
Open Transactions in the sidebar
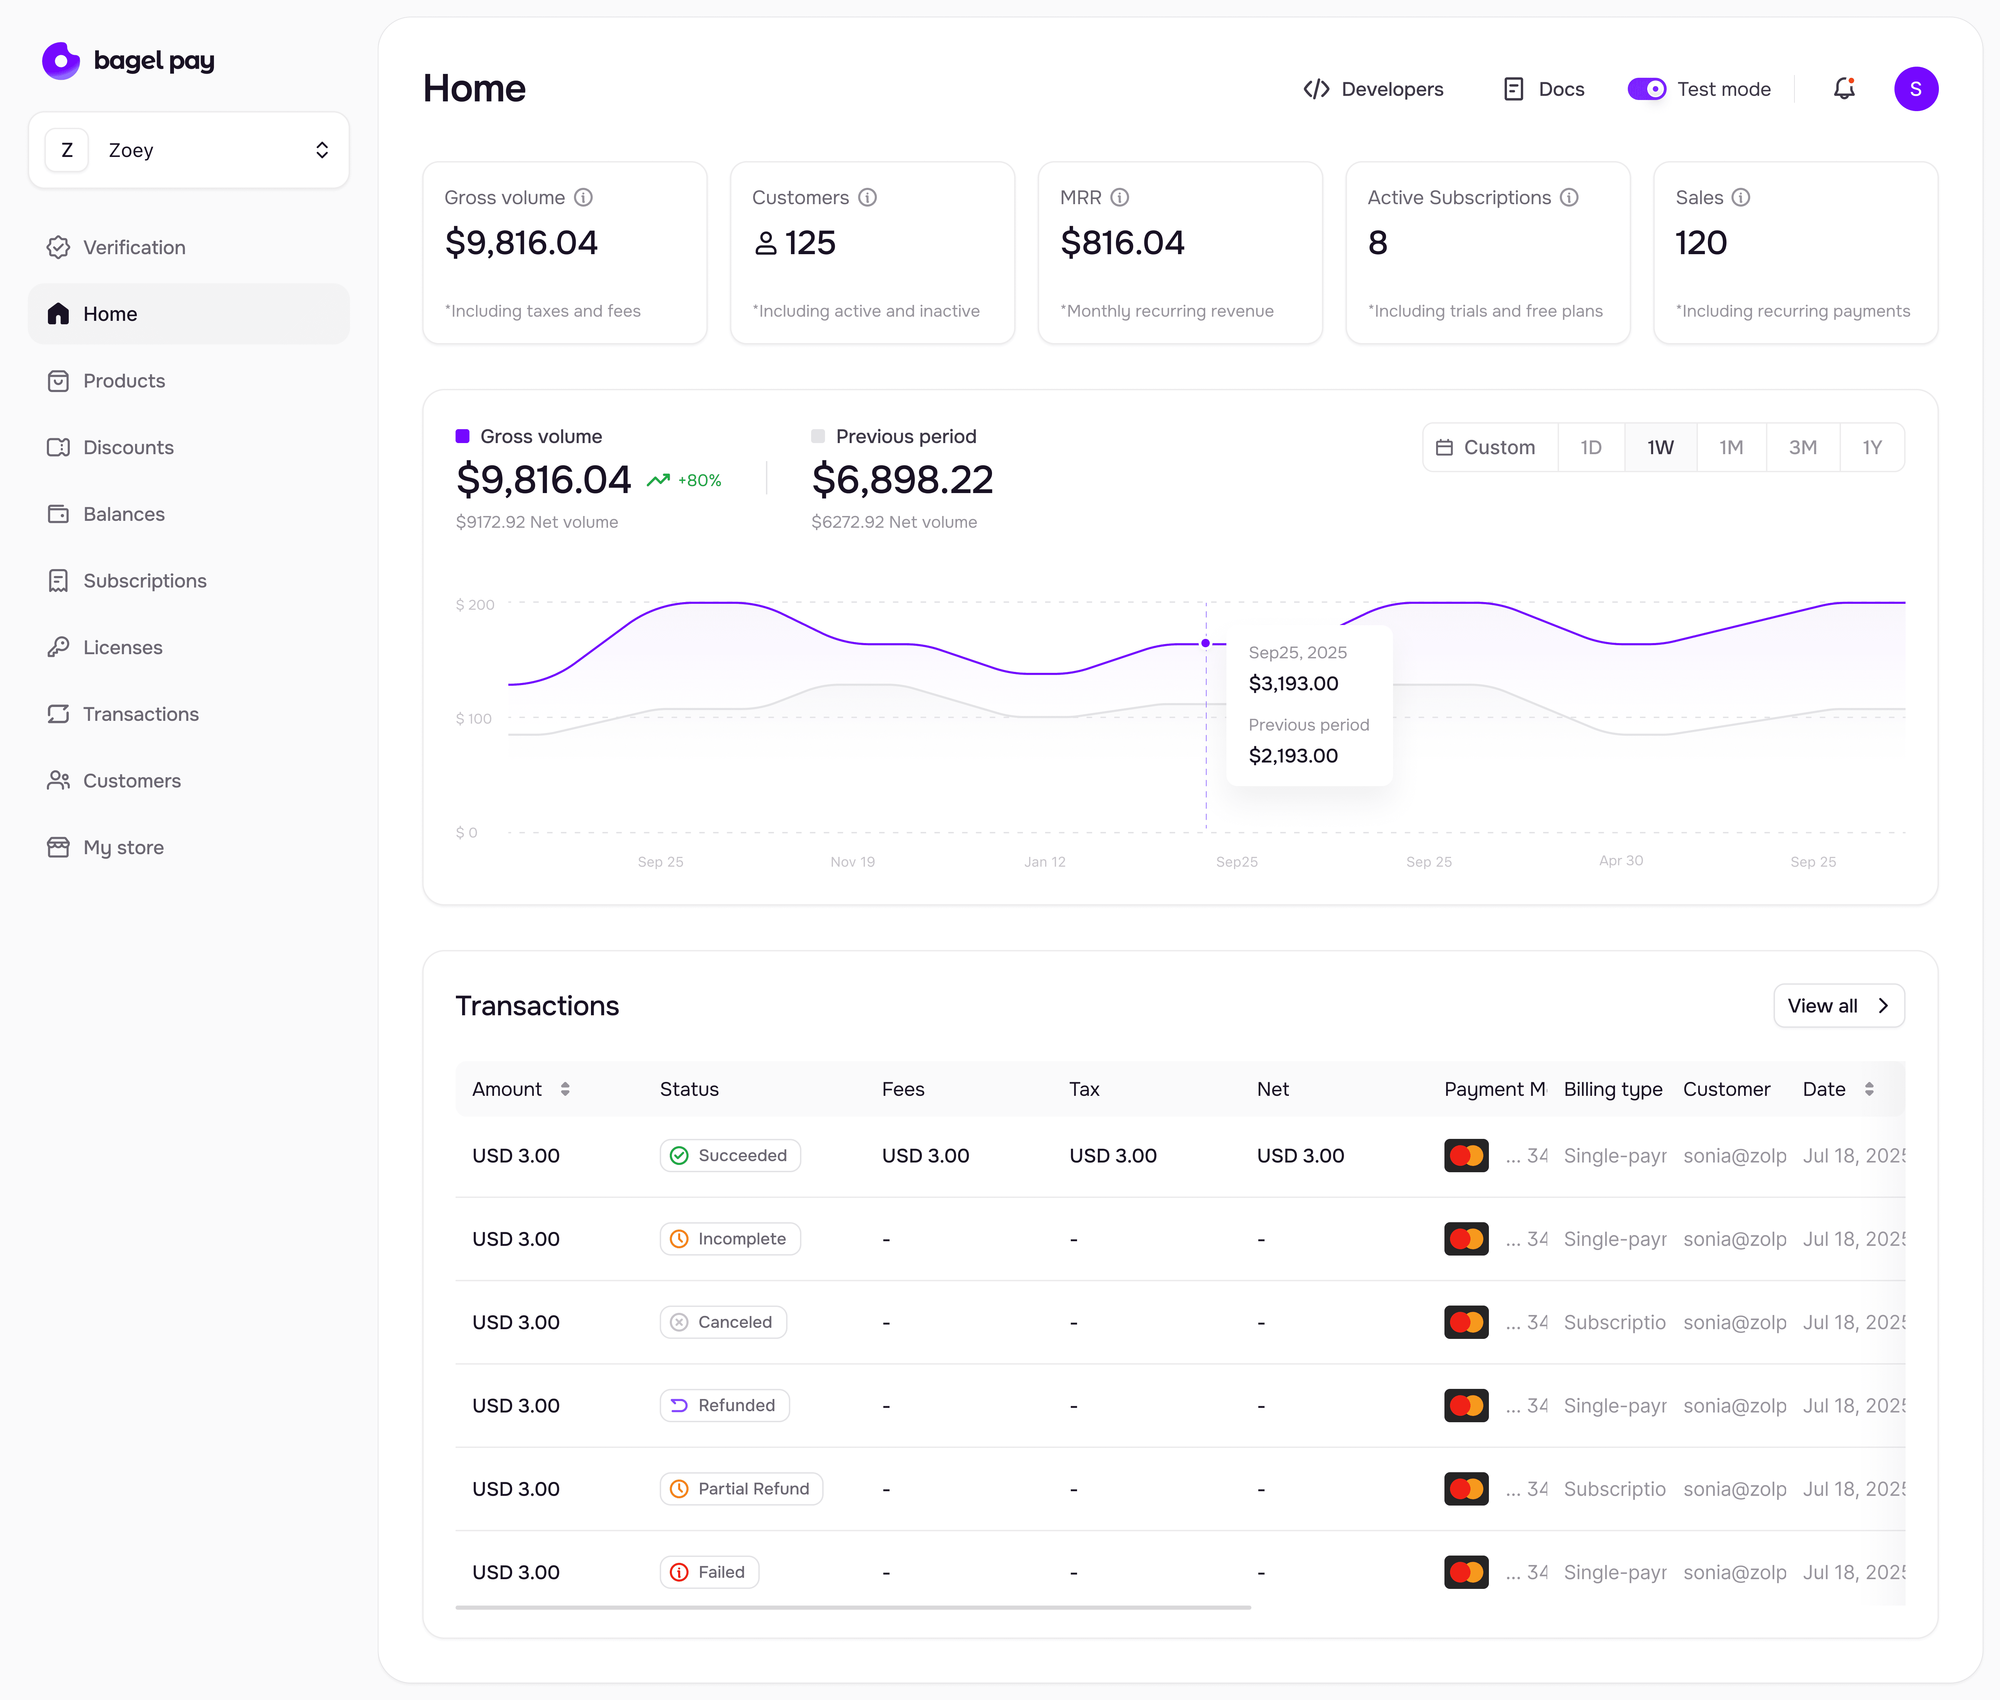tap(141, 714)
